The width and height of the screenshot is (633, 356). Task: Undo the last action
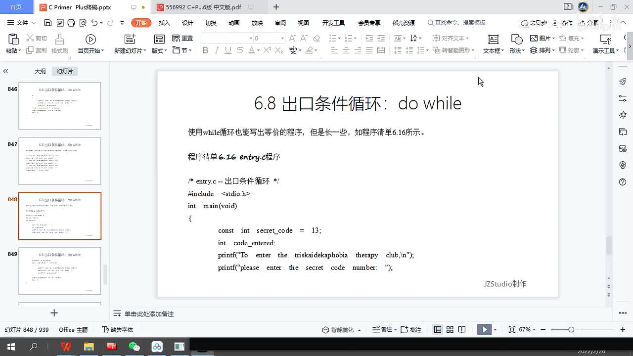94,23
